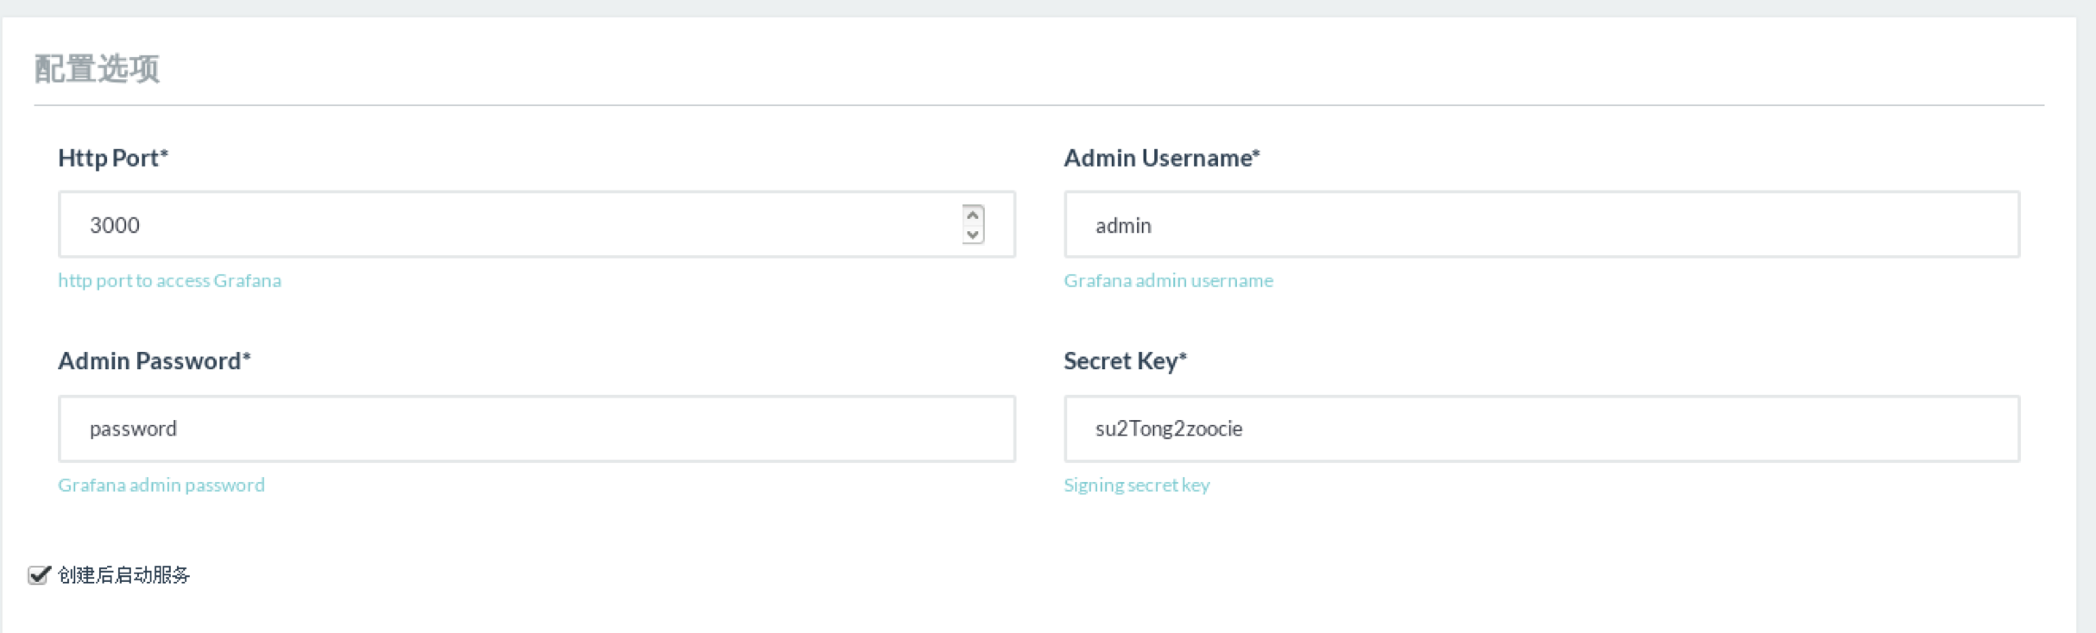The width and height of the screenshot is (2096, 633).
Task: Click the 'Admin Password*' field label
Action: 154,360
